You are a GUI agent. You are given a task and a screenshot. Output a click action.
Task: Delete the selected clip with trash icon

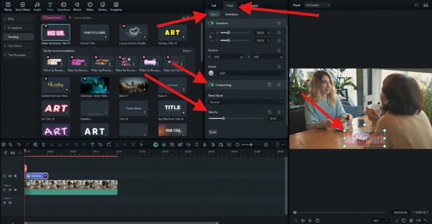(x=44, y=144)
